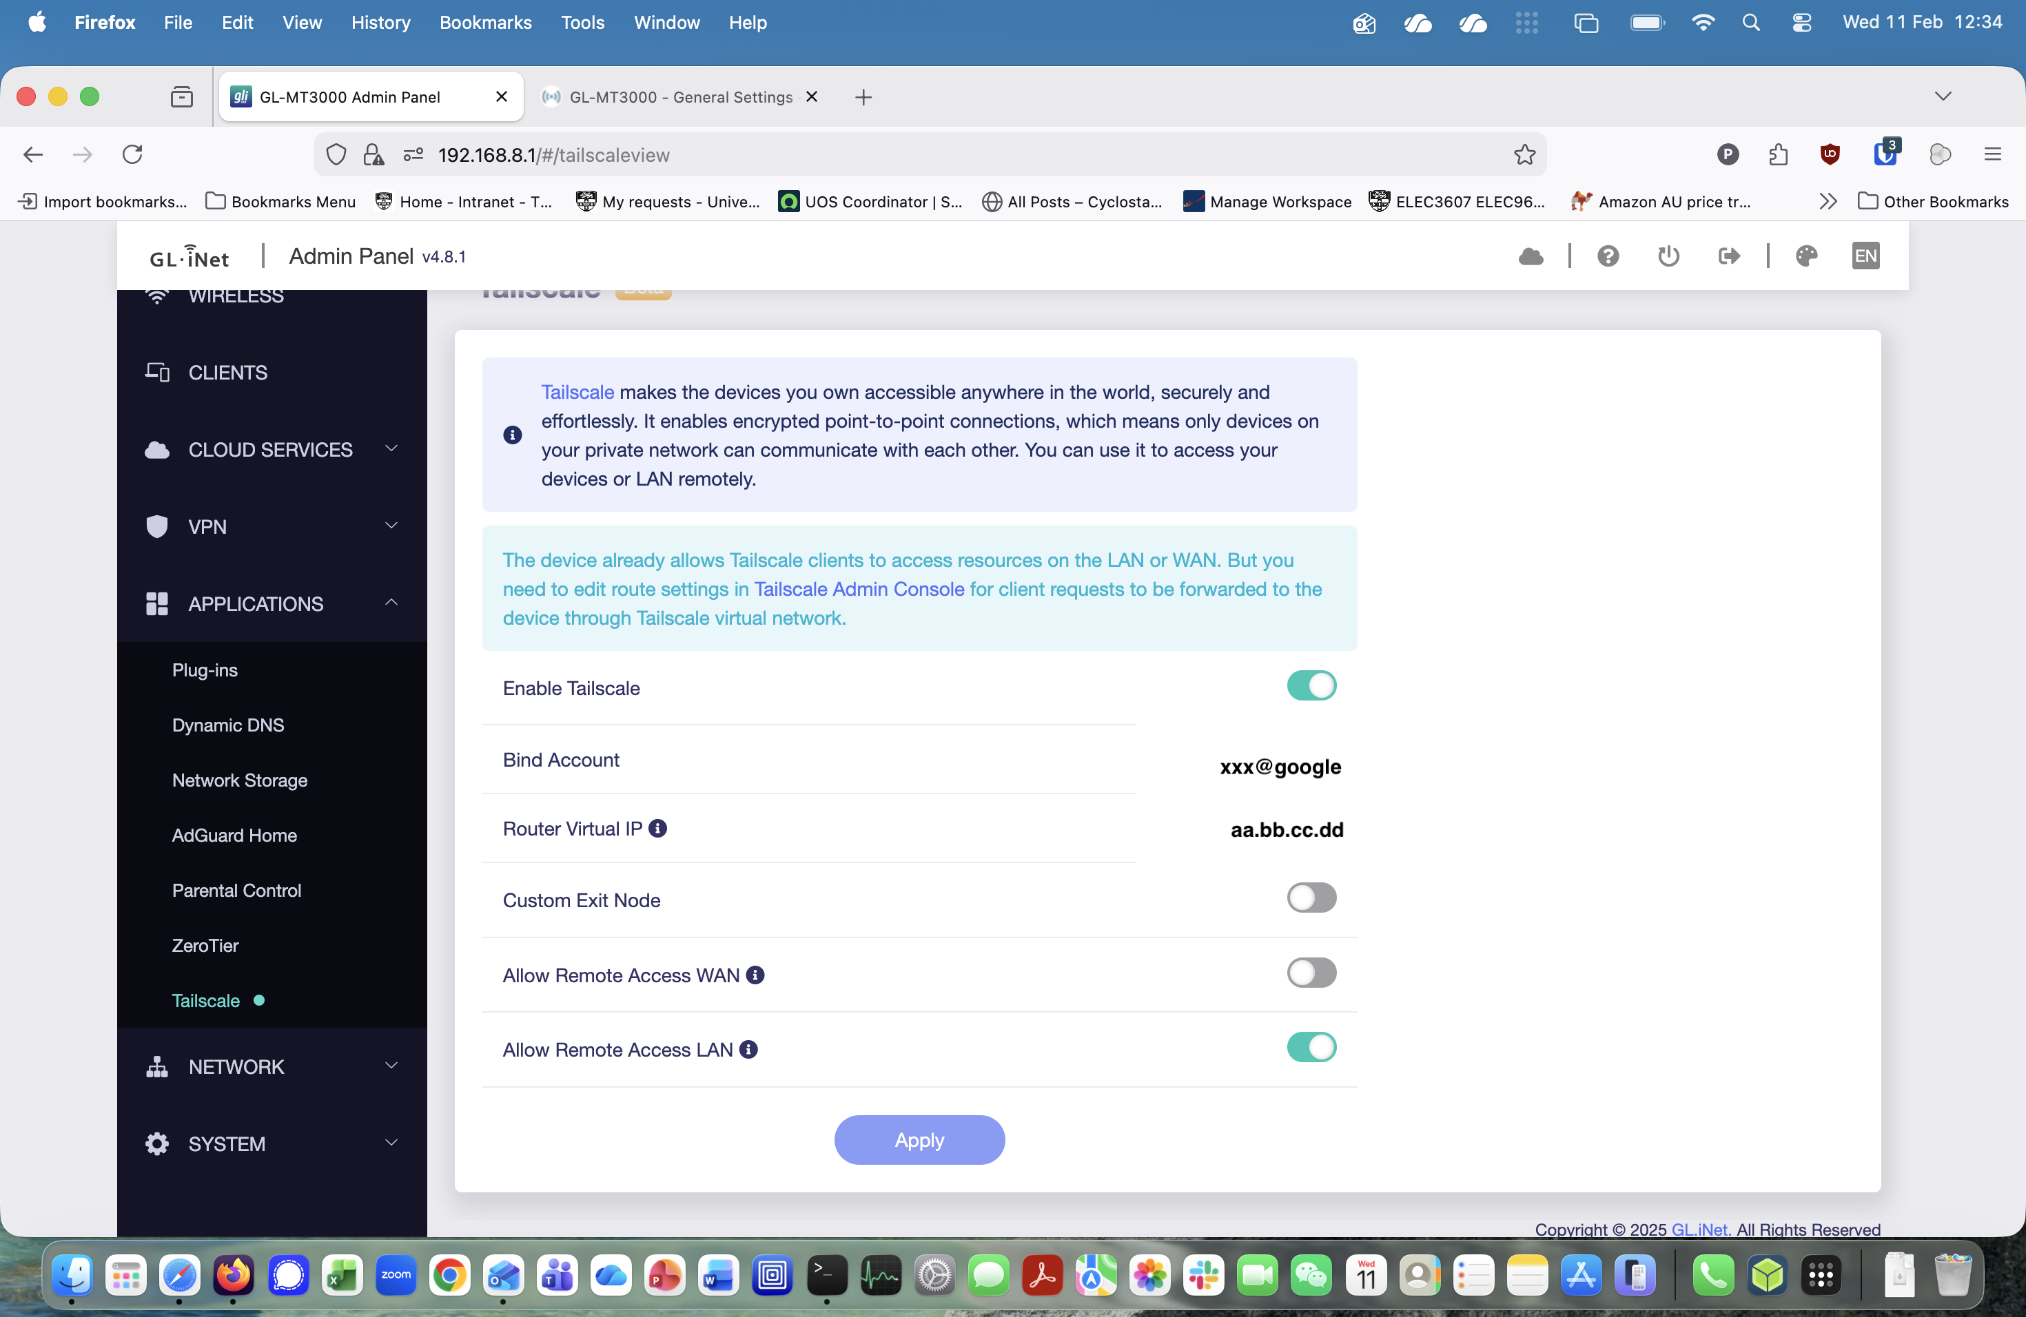Open Firefox Bookmarks menu in menu bar
Screen dimensions: 2026x1317
click(x=485, y=23)
